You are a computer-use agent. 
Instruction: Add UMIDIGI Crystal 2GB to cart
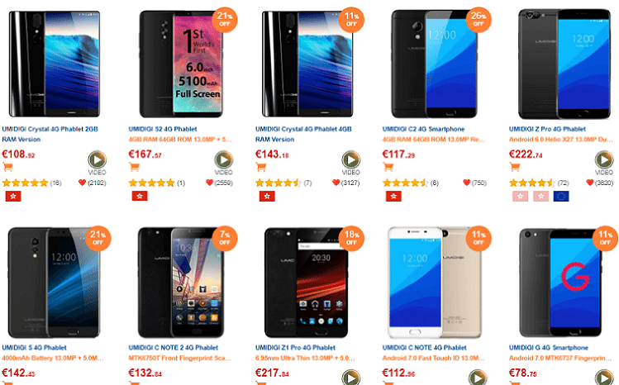point(8,167)
